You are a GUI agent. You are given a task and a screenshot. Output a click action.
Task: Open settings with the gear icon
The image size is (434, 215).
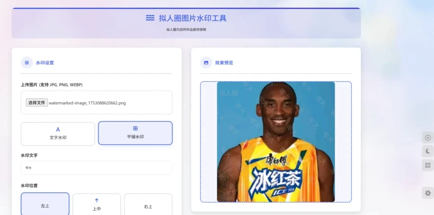click(428, 193)
